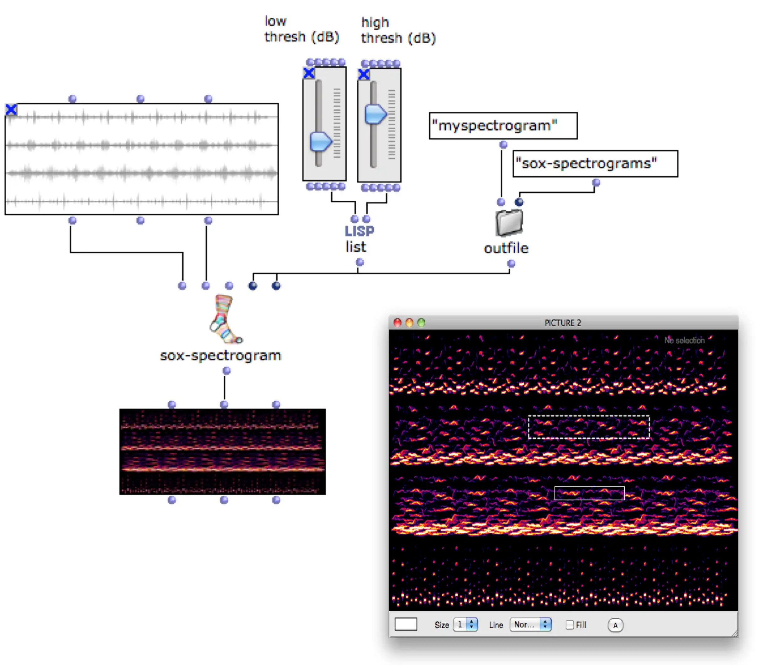Screen dimensions: 778x665
Task: Select the high thresh dB slider handle
Action: (x=375, y=115)
